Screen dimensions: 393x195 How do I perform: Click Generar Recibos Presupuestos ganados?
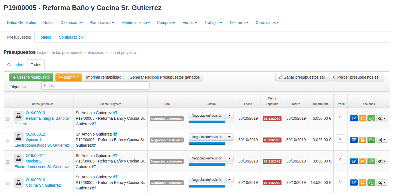[165, 77]
